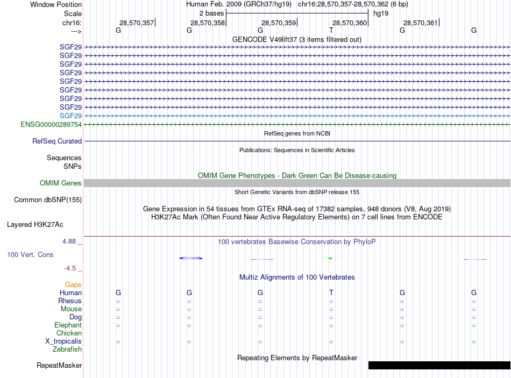Click the orange Gaps label
The height and width of the screenshot is (378, 511).
point(73,285)
